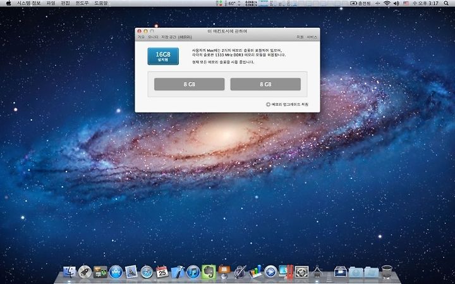Open the 파일 menu
Image resolution: width=455 pixels, height=284 pixels.
click(51, 3)
